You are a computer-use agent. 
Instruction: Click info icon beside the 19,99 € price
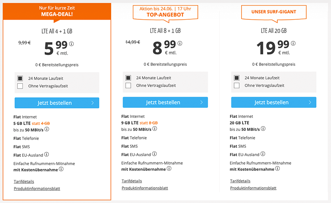(x=293, y=44)
